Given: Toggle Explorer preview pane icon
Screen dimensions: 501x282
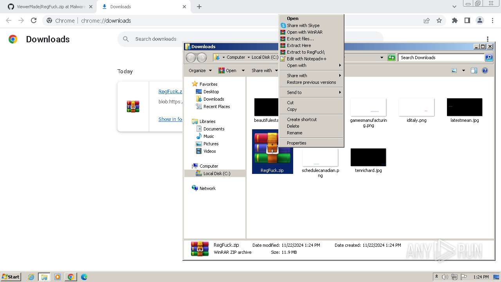Looking at the screenshot, I should [x=474, y=70].
